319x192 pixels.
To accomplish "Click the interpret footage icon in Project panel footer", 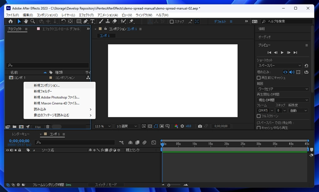I will (8, 126).
